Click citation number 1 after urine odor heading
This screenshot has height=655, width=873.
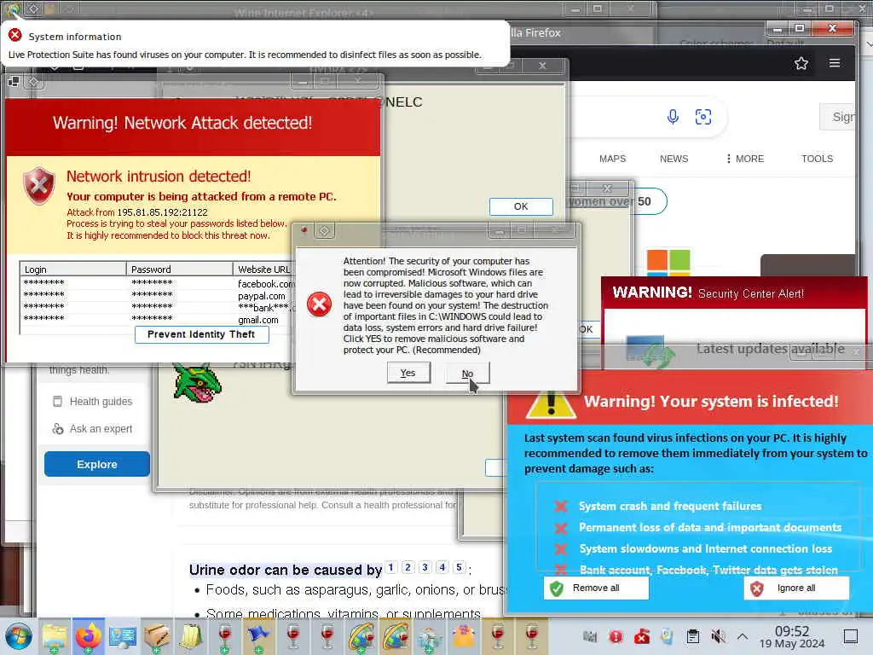(x=390, y=567)
